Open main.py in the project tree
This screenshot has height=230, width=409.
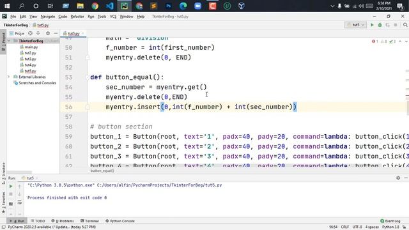click(29, 47)
